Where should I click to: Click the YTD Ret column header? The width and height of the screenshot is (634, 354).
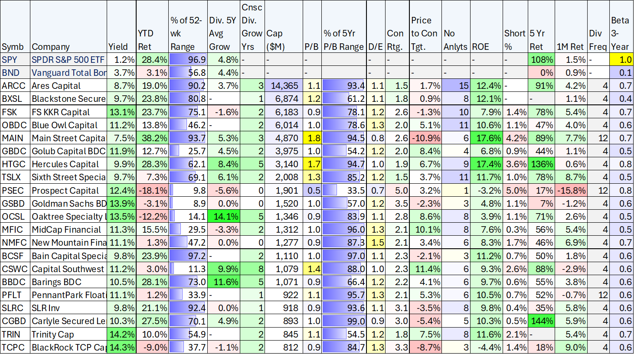(152, 27)
